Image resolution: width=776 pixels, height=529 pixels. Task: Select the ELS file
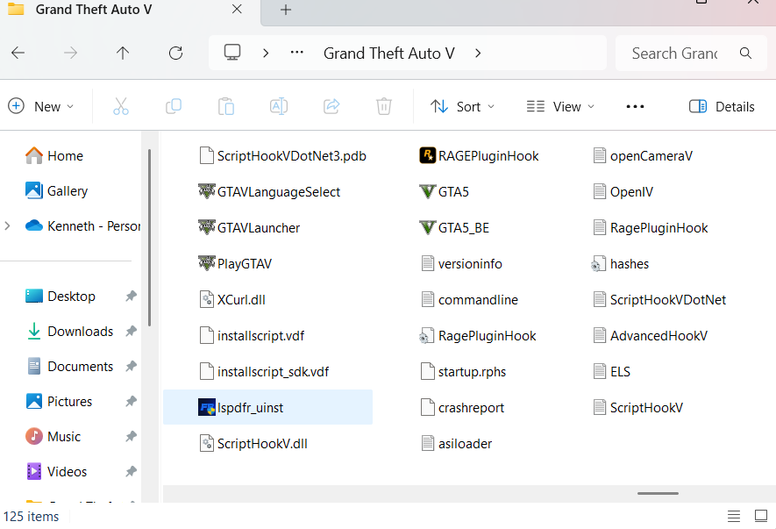[x=611, y=372]
